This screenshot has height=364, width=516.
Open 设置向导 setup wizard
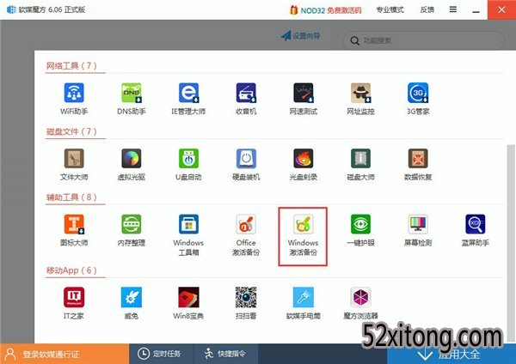click(301, 36)
